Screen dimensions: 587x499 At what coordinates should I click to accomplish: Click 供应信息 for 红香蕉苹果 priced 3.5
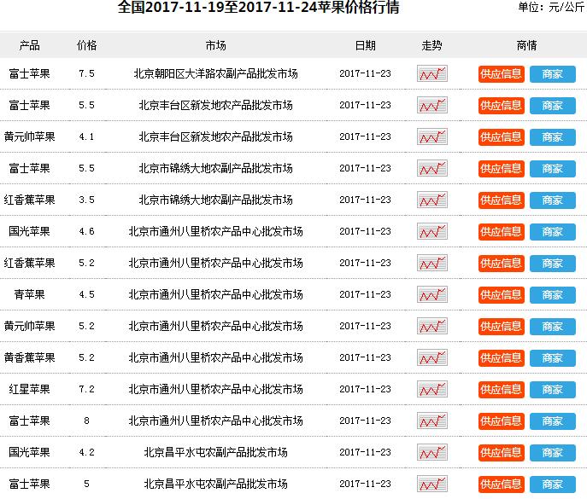coord(501,200)
